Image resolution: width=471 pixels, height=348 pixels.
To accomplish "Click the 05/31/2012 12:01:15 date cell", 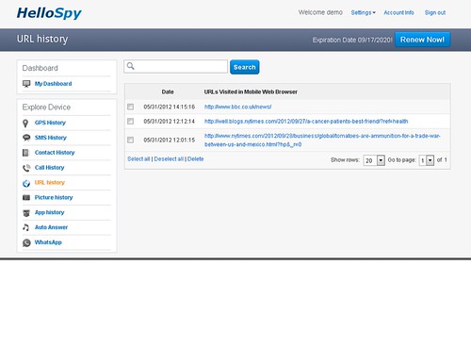I will pyautogui.click(x=170, y=140).
